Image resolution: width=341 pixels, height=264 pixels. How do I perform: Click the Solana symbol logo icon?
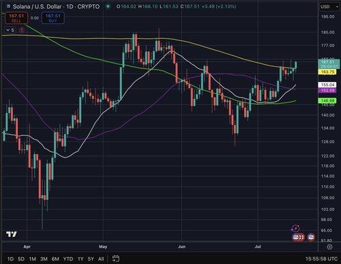click(x=8, y=7)
